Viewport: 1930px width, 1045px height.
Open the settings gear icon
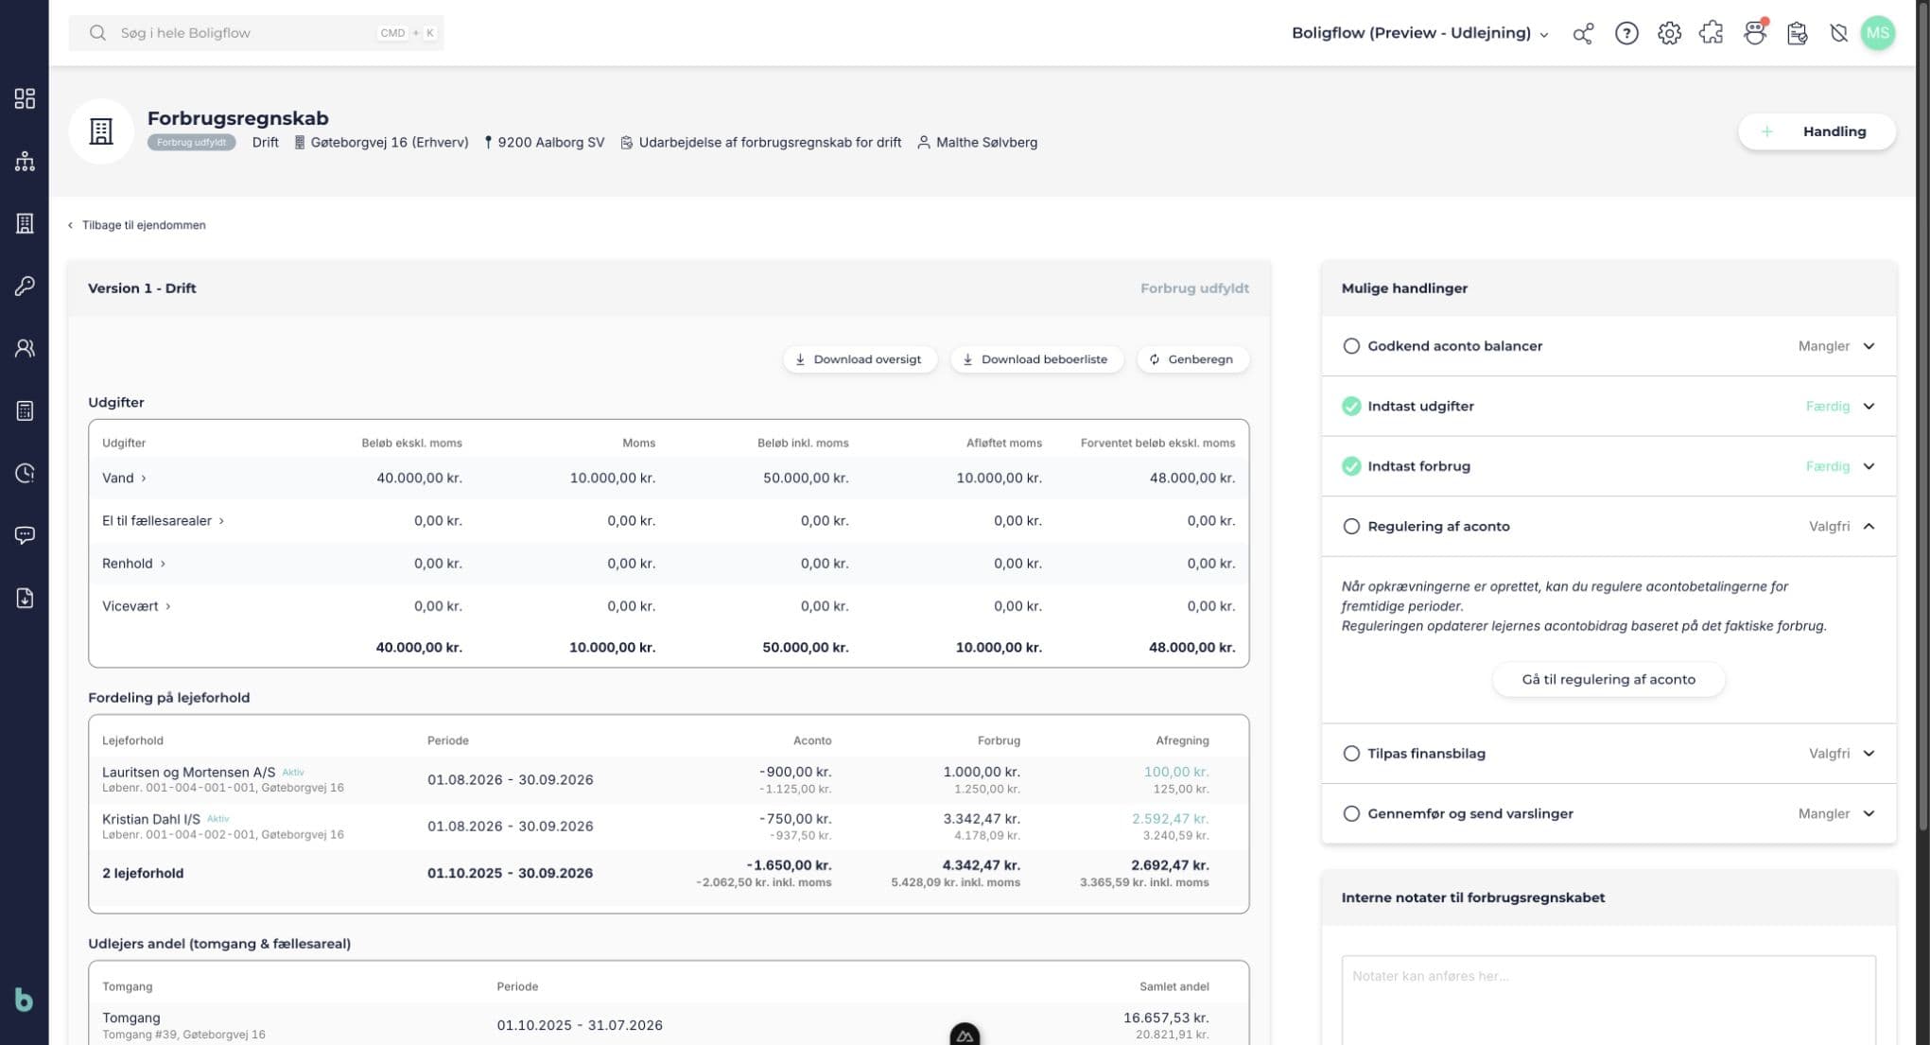click(x=1669, y=33)
